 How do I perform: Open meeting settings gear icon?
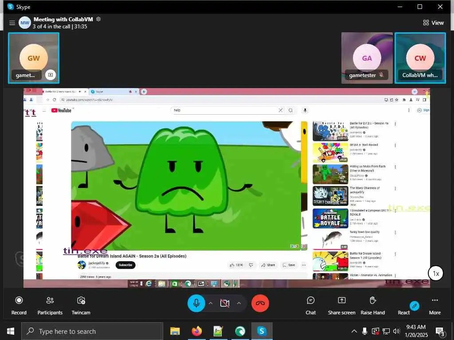click(x=98, y=19)
